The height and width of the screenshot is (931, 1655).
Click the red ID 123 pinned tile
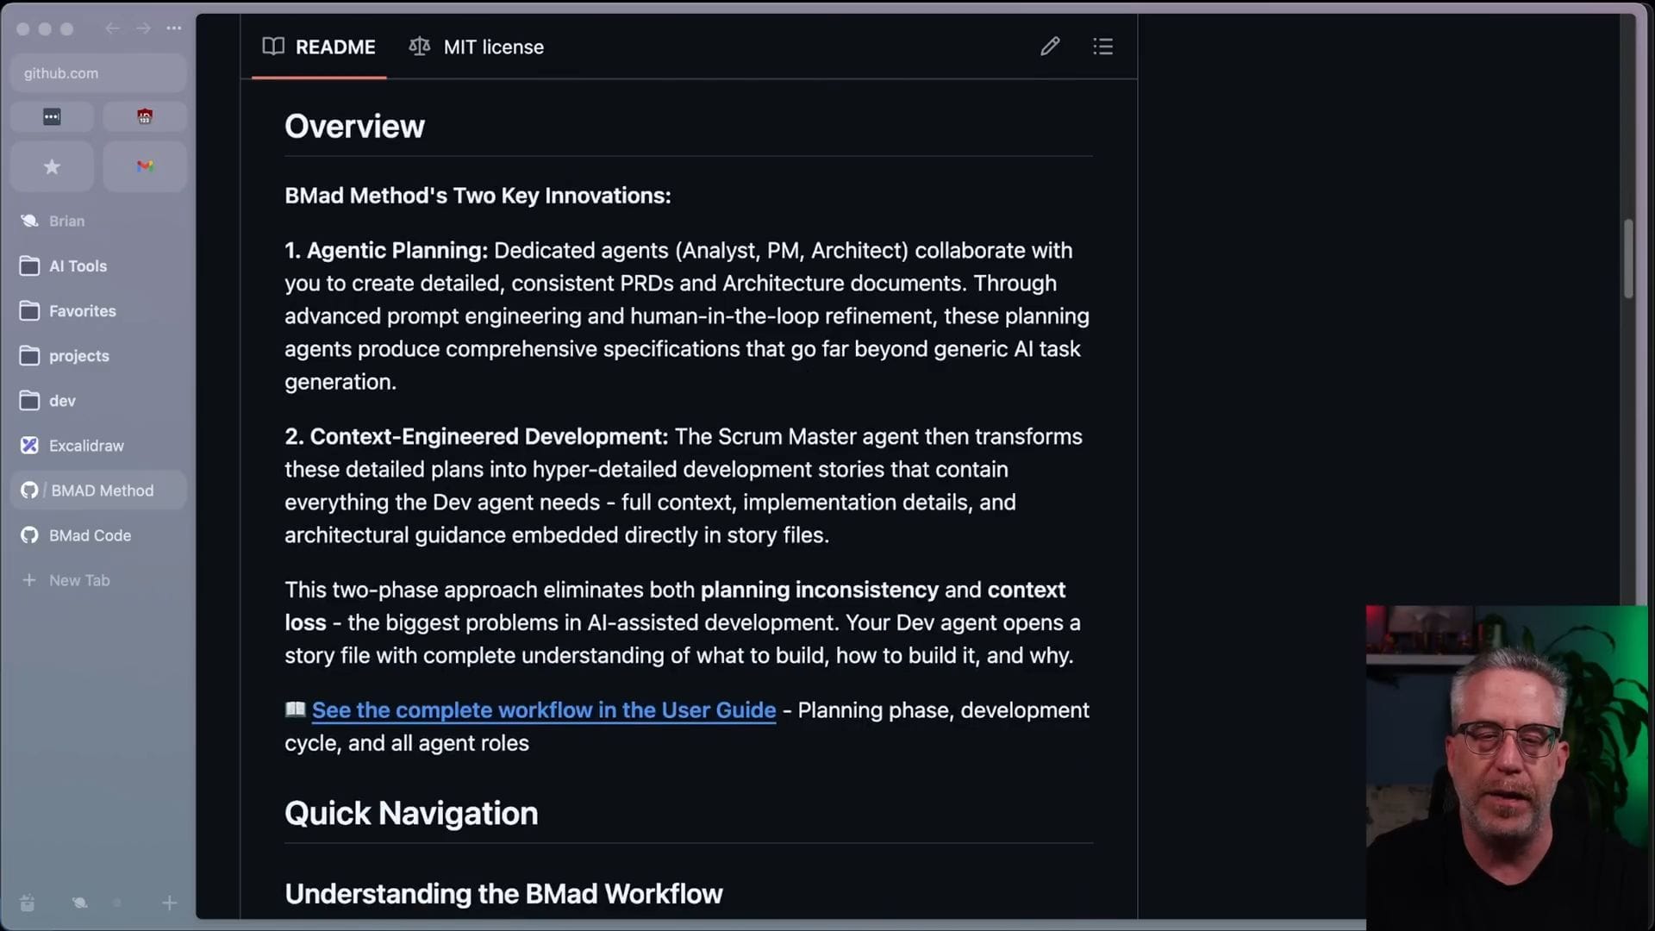click(145, 116)
